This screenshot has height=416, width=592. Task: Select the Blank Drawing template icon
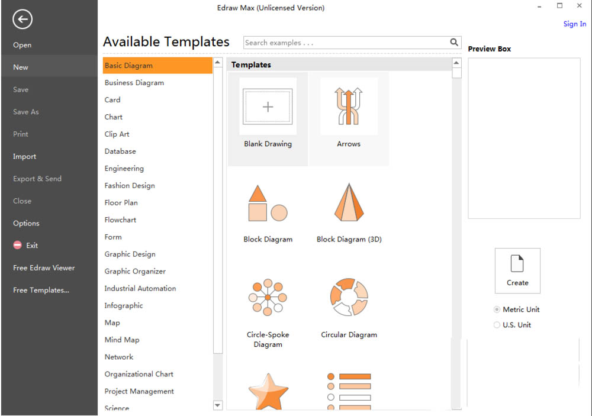268,107
